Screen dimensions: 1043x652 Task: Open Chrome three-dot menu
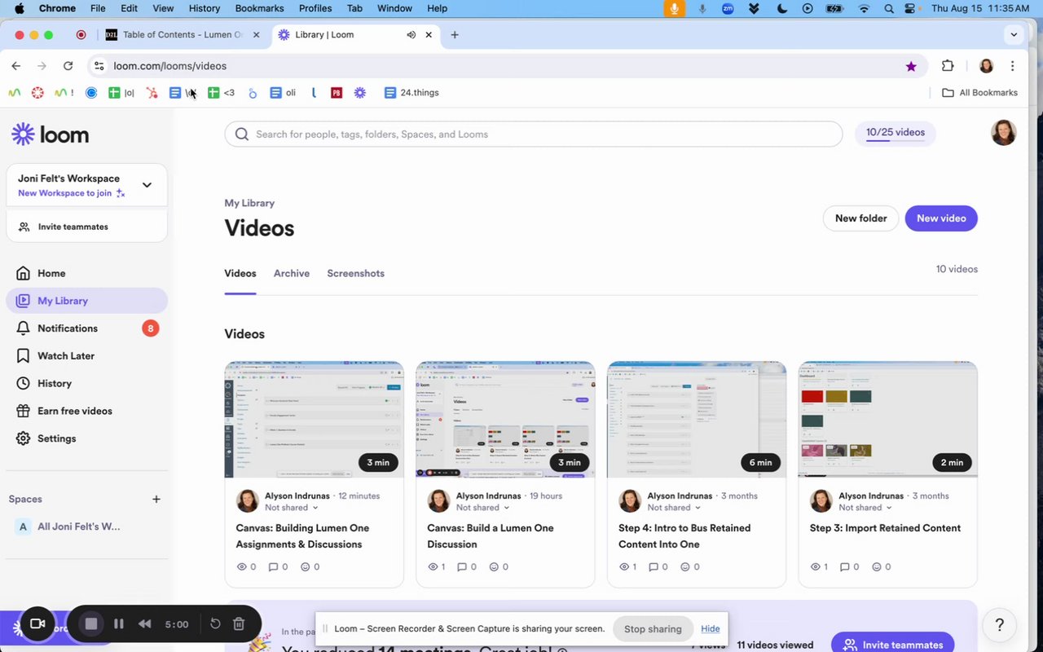(1013, 66)
